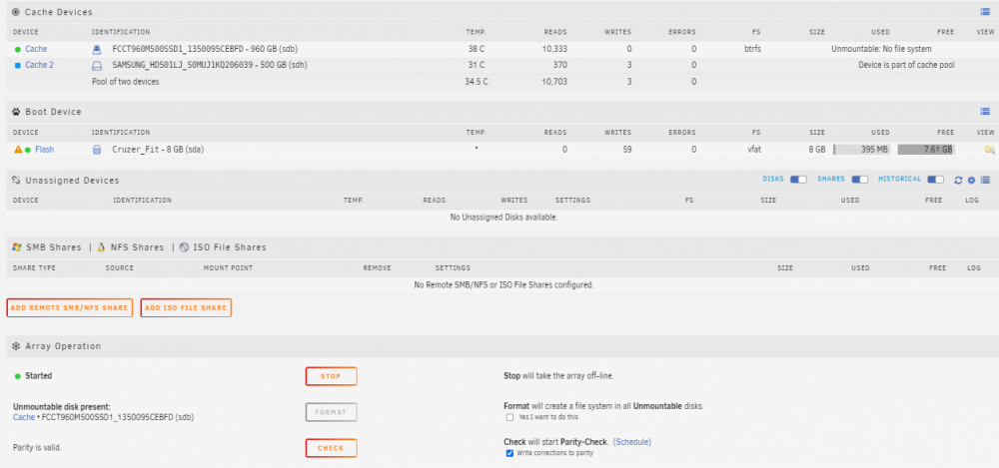
Task: Click the Flash free space bar
Action: coord(926,150)
